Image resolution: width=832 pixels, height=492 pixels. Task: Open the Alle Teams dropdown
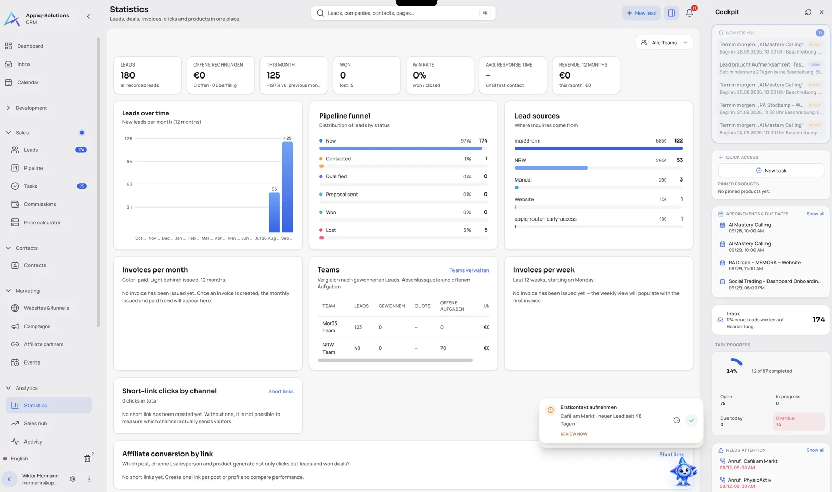[x=664, y=43]
